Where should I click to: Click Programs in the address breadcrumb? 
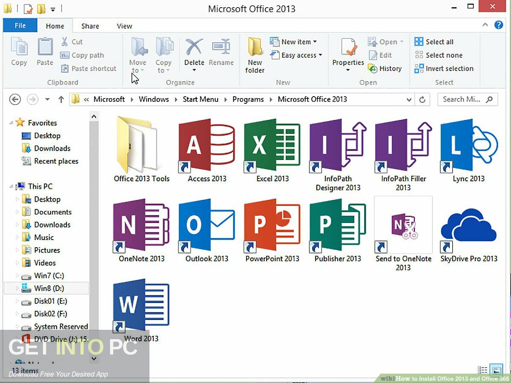[x=248, y=99]
